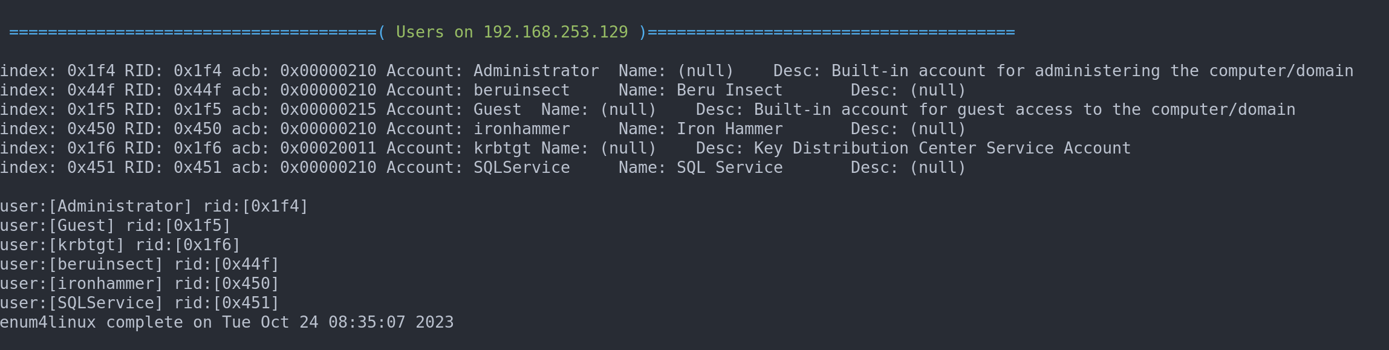The image size is (1389, 350).
Task: Click the user:[SQLService] line
Action: click(139, 303)
